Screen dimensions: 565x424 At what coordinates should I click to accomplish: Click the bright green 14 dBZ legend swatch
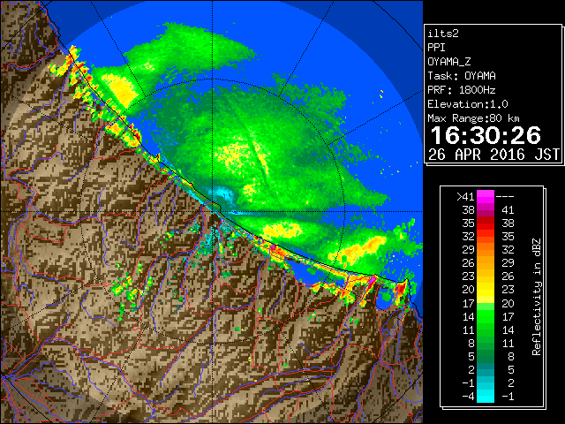(486, 316)
